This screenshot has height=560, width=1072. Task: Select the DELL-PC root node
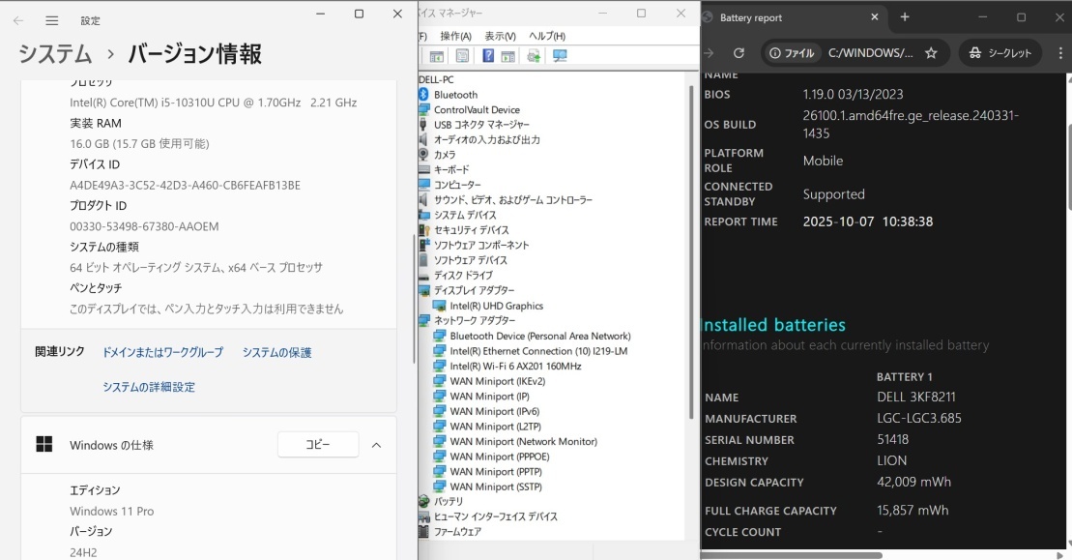(x=436, y=79)
